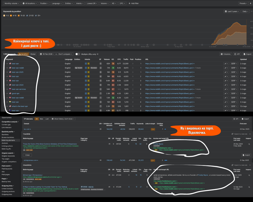
Task: Open the Monthly volume dropdown
Action: pyautogui.click(x=12, y=3)
